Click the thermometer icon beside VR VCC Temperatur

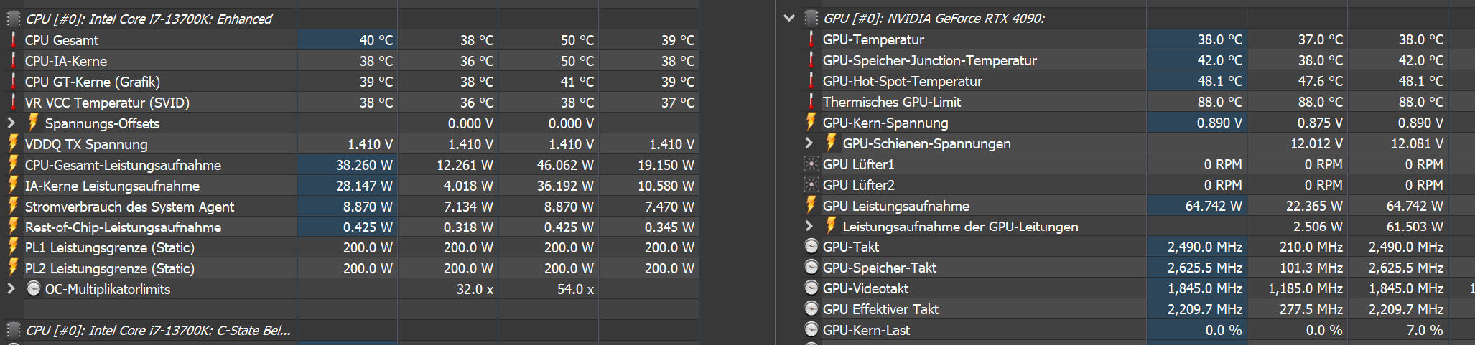click(x=13, y=103)
